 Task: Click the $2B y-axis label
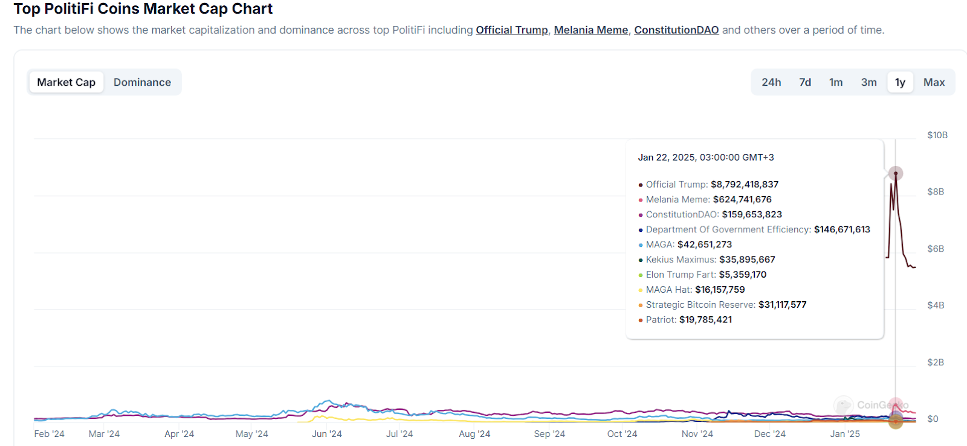click(x=936, y=363)
